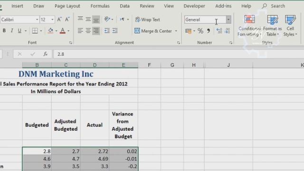The width and height of the screenshot is (304, 171).
Task: Select Center alignment
Action: coord(88,30)
